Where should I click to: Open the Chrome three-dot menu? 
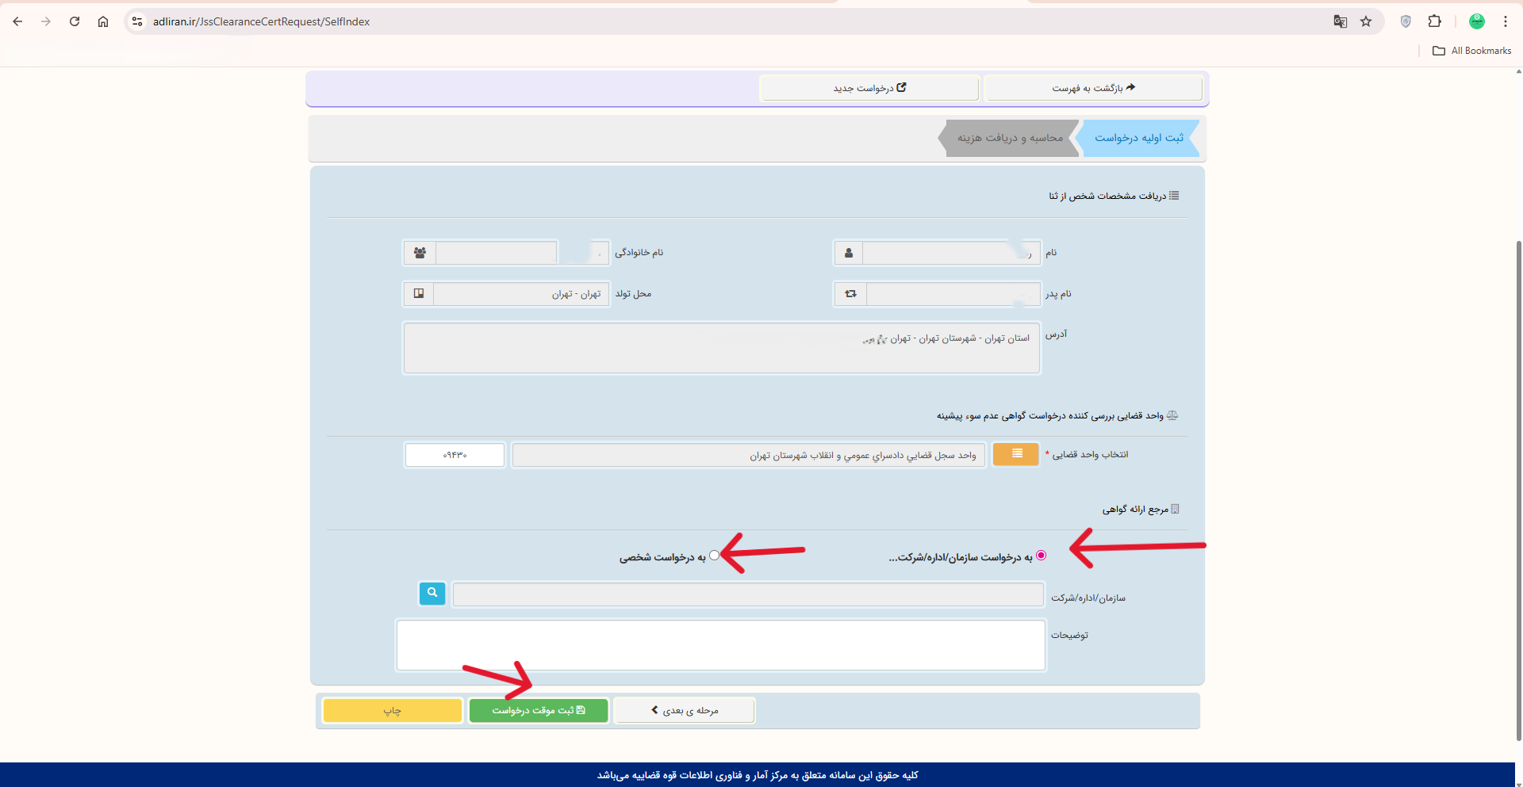click(x=1505, y=21)
